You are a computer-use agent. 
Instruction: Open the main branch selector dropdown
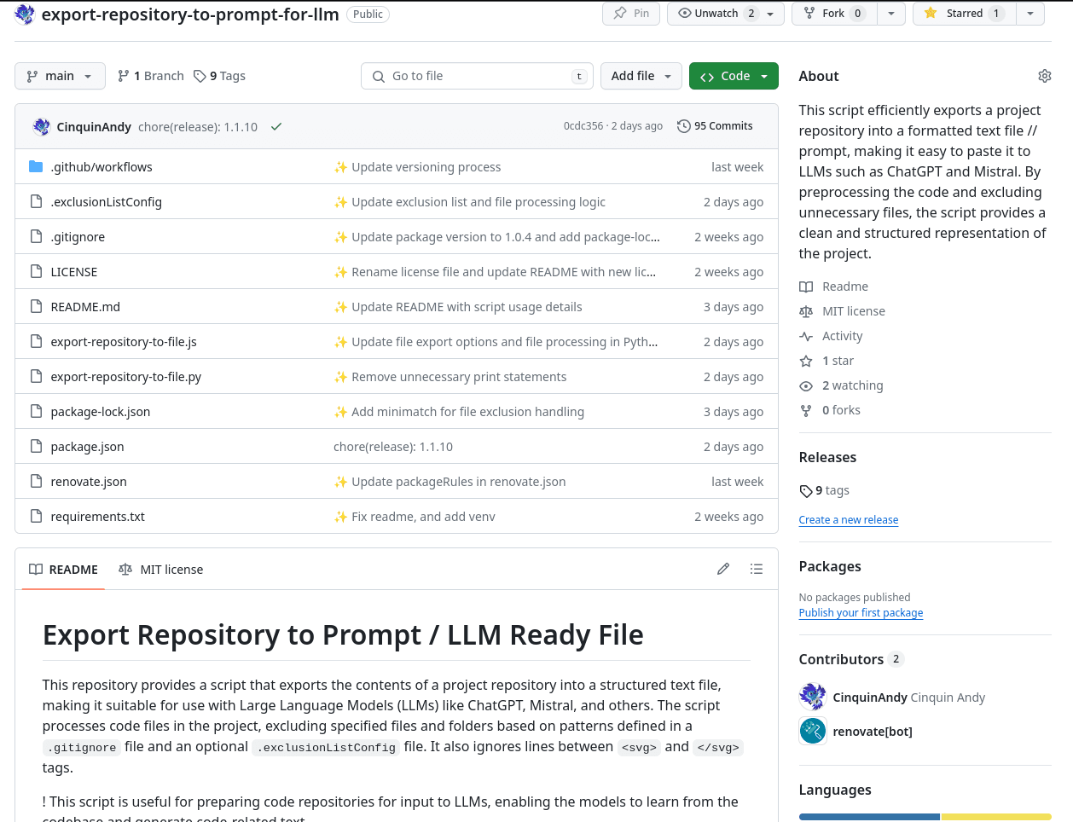(x=60, y=76)
